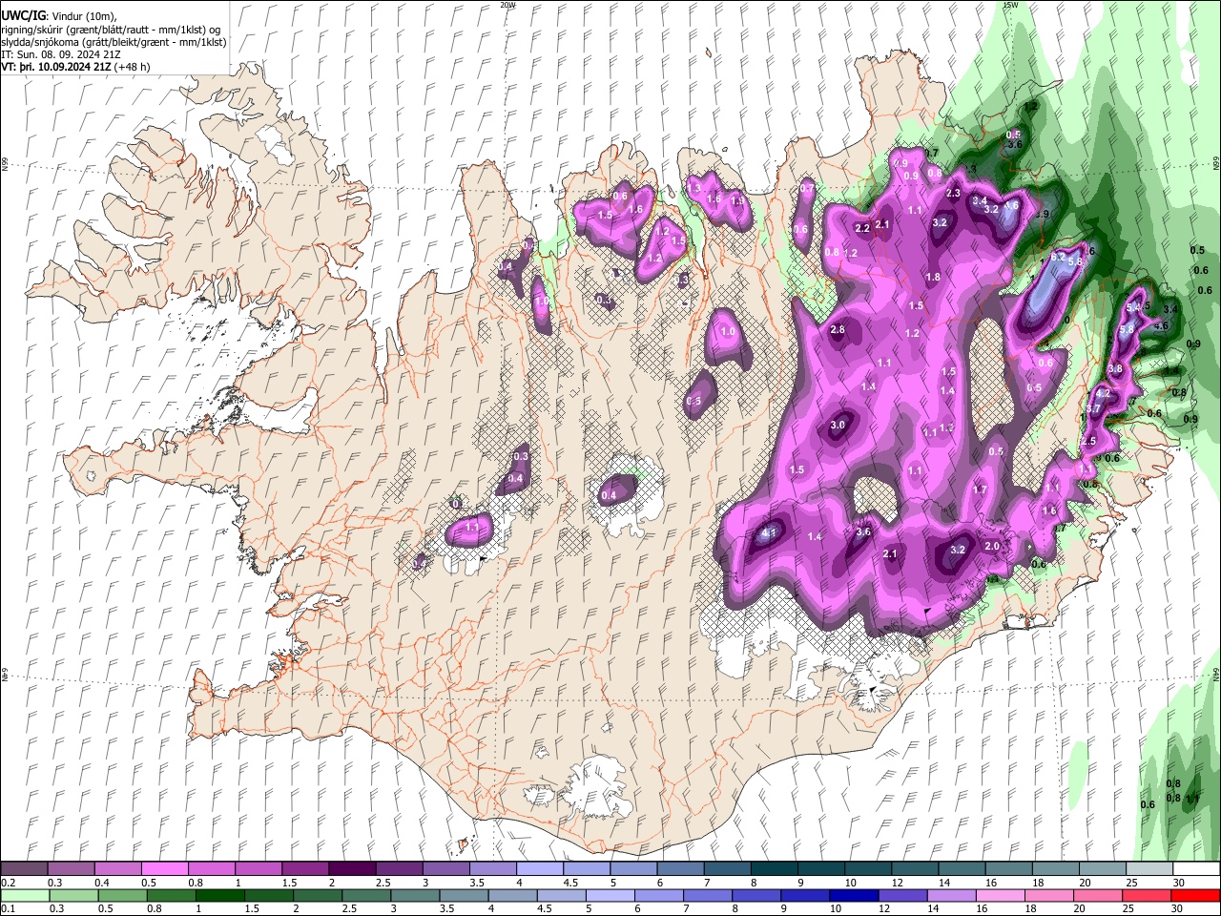Click the bright pink snow swatch between 0.5 and 0.8
This screenshot has height=916, width=1221.
tap(164, 869)
